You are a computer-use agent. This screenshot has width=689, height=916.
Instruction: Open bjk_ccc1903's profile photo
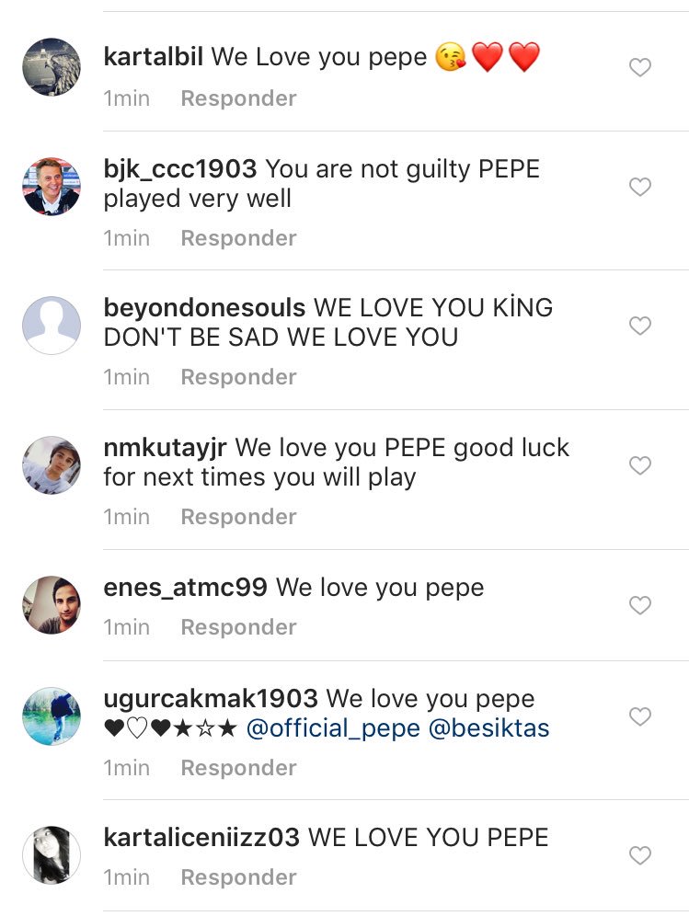[52, 187]
